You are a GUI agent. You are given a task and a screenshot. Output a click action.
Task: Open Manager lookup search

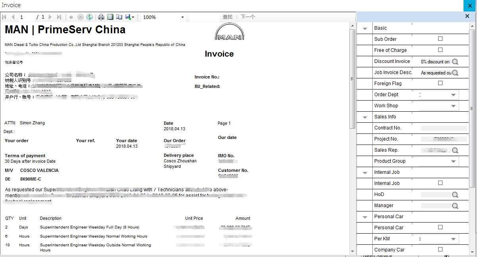point(455,206)
